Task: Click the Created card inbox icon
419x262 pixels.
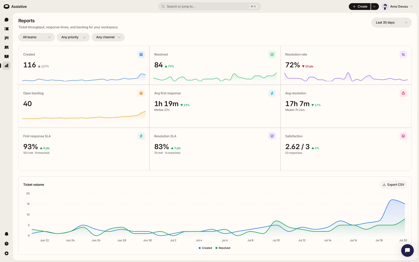Action: (141, 54)
